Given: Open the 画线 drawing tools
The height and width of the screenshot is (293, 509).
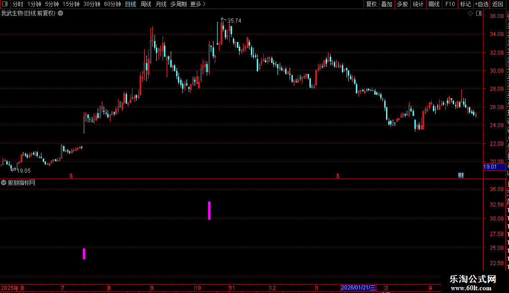Looking at the screenshot, I should 434,4.
